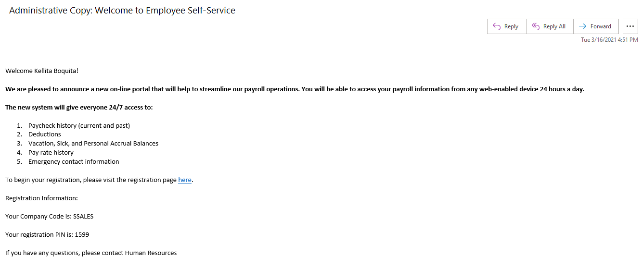Open the More actions ellipsis menu

pos(630,26)
